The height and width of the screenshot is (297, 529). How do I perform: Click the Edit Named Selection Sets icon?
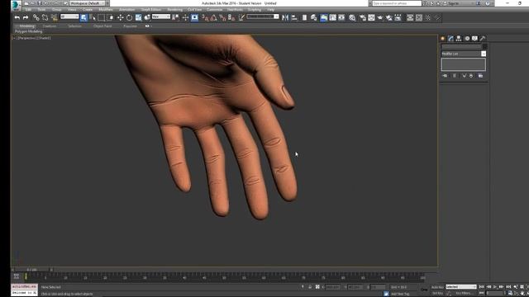click(241, 17)
